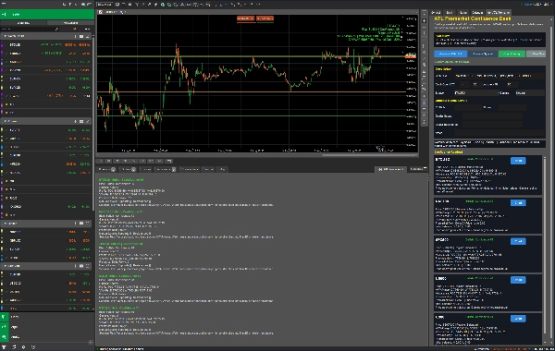
Task: Open the Copy section in the left sidebar
Action: coord(47,317)
